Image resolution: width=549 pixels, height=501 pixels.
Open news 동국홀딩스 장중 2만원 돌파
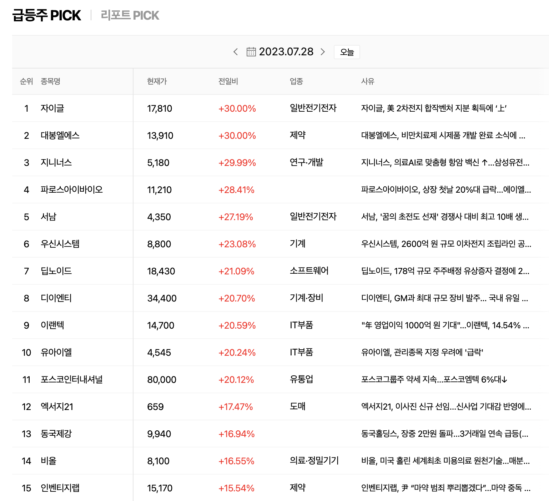click(x=445, y=434)
